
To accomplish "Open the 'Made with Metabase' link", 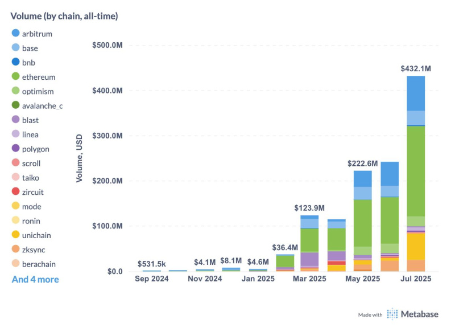I will tap(400, 314).
